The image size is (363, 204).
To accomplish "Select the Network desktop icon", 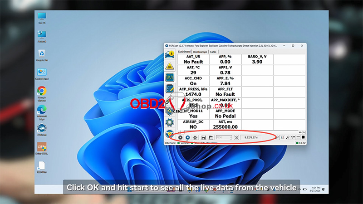I will pos(42,37).
